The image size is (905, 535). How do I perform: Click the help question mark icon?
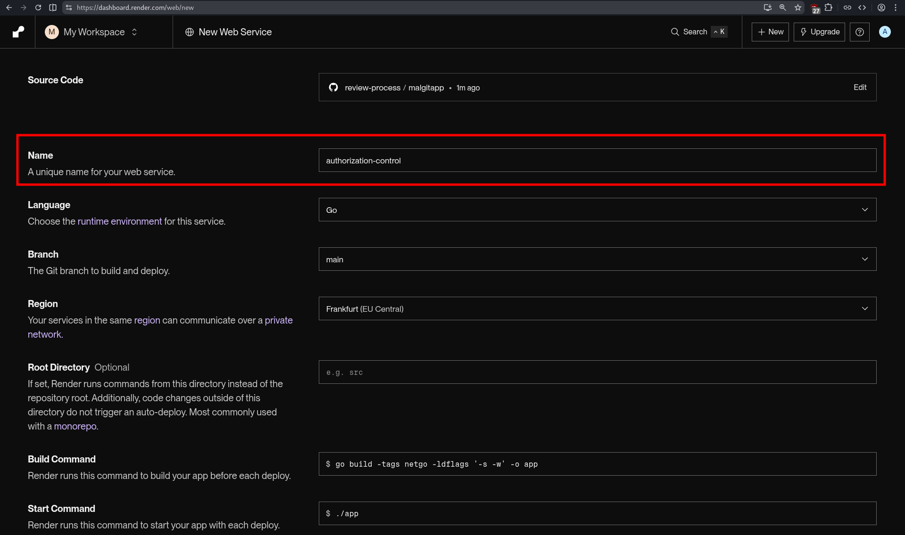click(x=859, y=32)
